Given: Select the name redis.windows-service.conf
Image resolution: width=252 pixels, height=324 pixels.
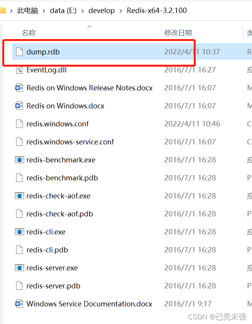Looking at the screenshot, I should (x=70, y=142).
